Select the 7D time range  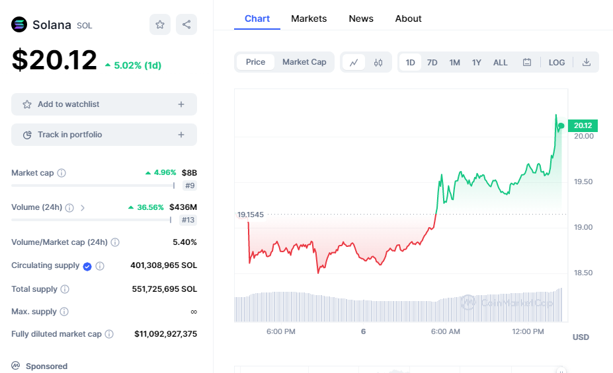[x=432, y=63]
